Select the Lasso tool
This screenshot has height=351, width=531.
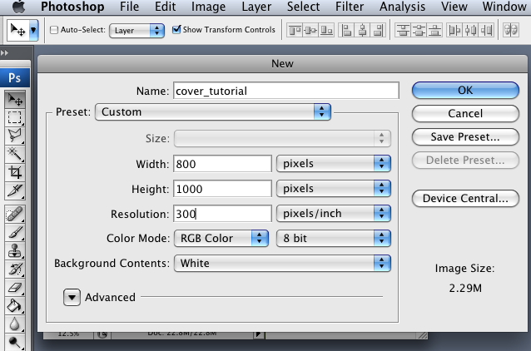click(14, 136)
